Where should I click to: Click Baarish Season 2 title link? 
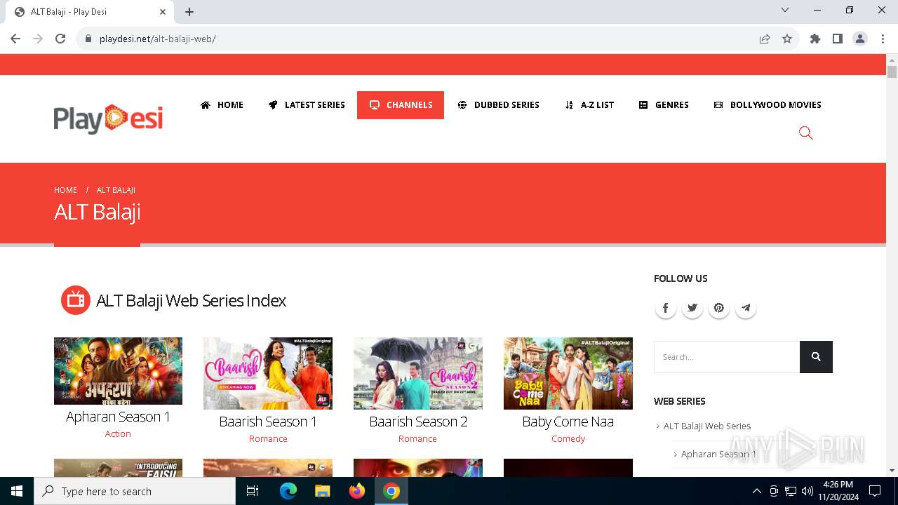click(418, 422)
